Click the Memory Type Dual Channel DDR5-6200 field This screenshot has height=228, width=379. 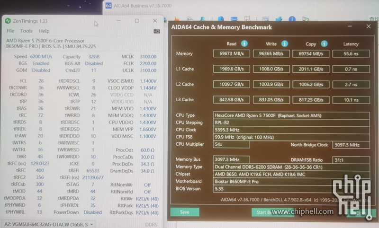291,167
